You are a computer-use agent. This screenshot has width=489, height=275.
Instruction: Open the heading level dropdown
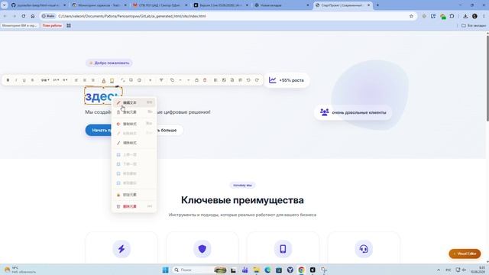(x=65, y=80)
